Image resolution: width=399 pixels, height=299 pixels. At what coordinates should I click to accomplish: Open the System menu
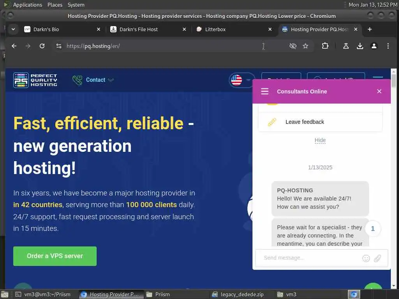click(76, 5)
